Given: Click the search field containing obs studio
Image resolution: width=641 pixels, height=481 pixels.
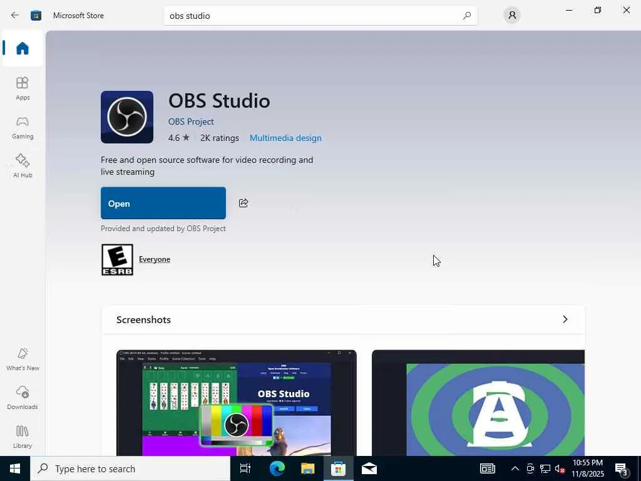Looking at the screenshot, I should tap(320, 16).
